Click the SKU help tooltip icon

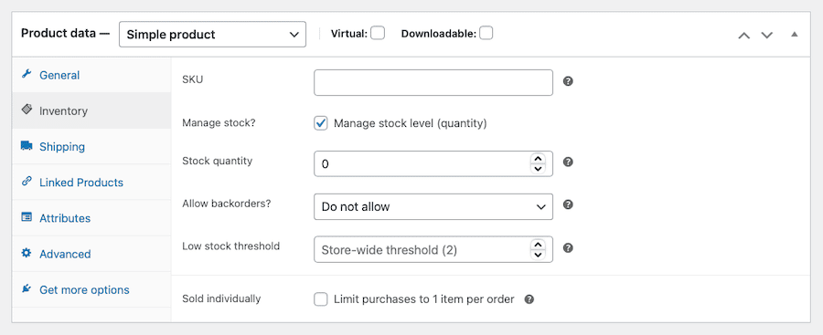[x=568, y=82]
